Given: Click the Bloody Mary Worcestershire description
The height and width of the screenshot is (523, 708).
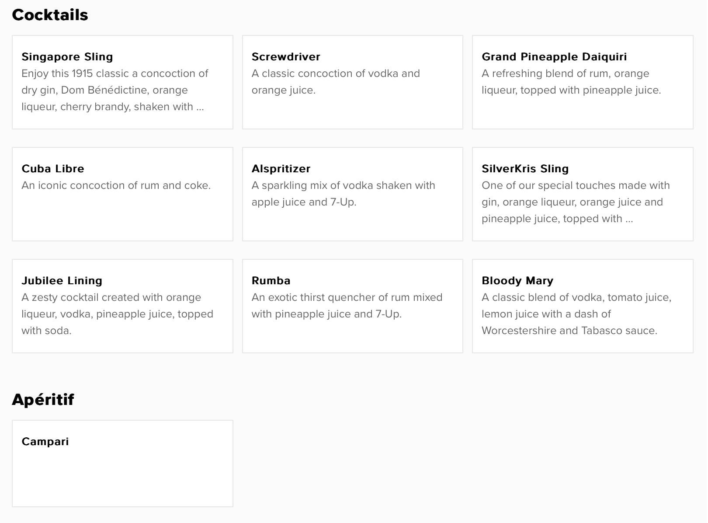Looking at the screenshot, I should 576,314.
